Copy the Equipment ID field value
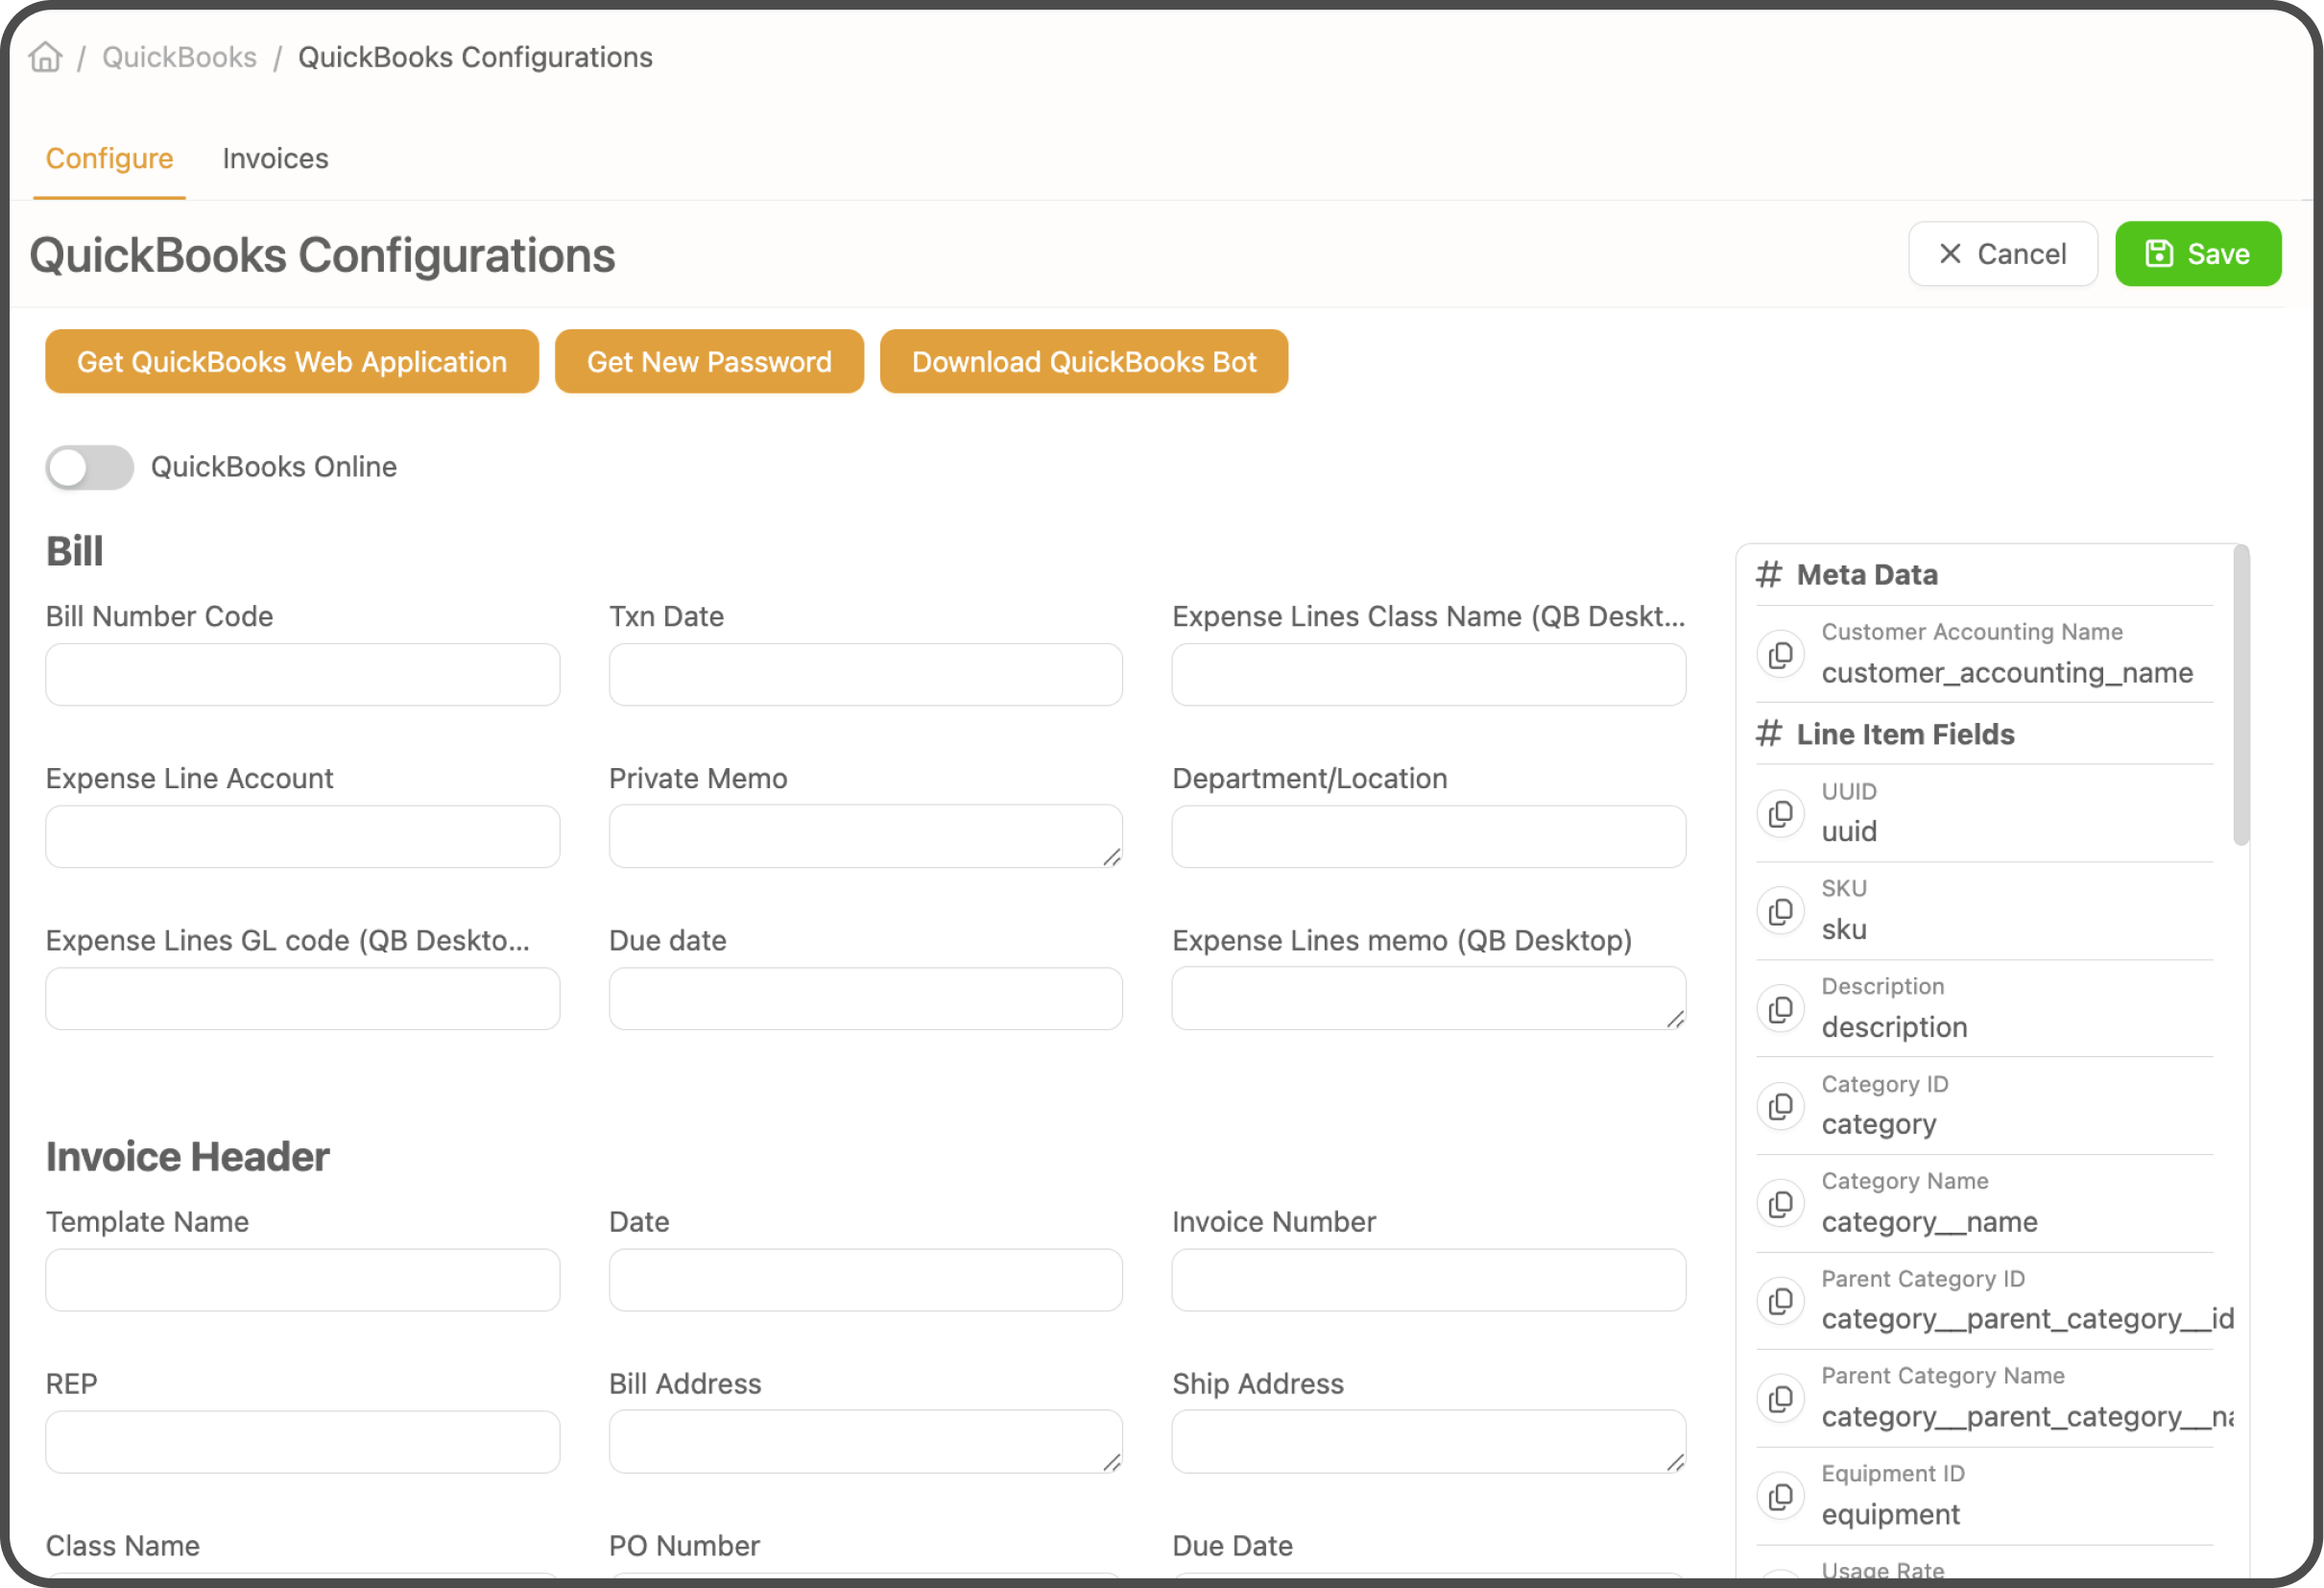2324x1588 pixels. click(1781, 1495)
